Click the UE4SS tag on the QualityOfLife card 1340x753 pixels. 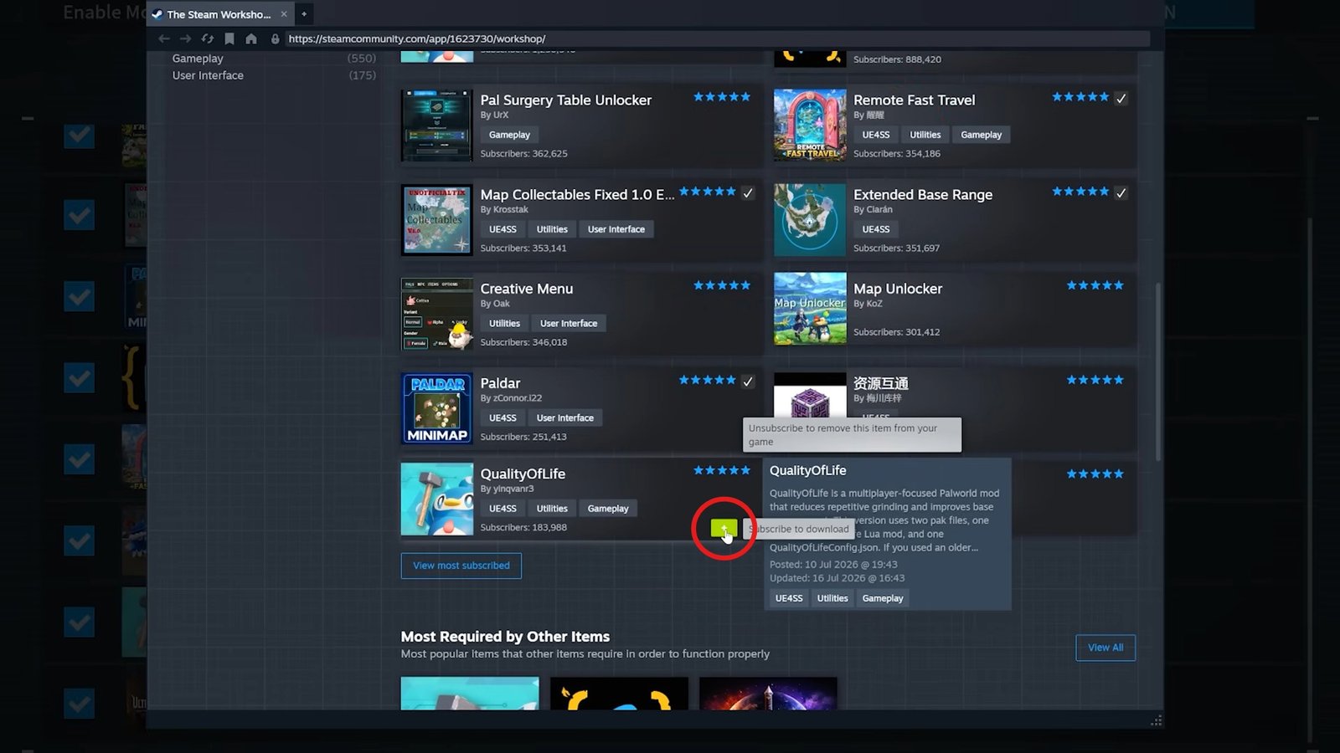point(502,509)
